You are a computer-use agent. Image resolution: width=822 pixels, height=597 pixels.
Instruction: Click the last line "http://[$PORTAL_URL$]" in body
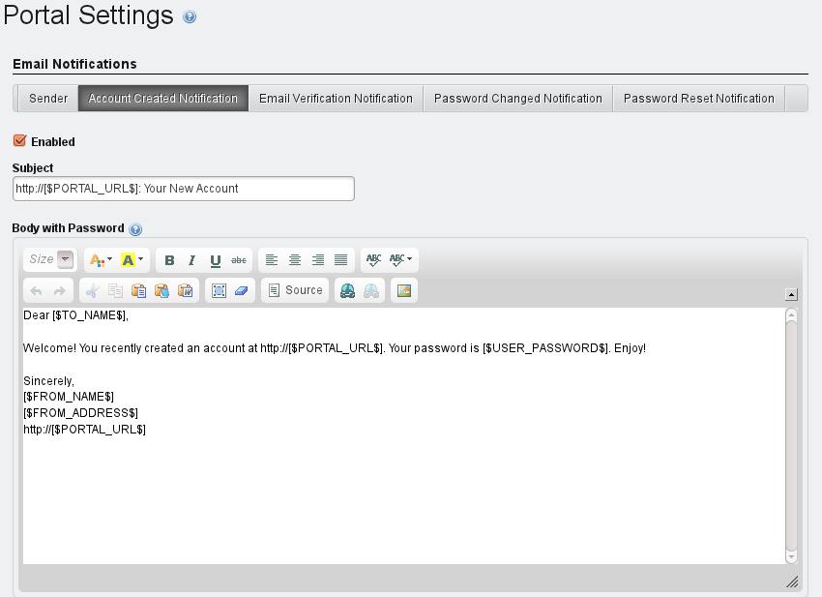tap(84, 430)
